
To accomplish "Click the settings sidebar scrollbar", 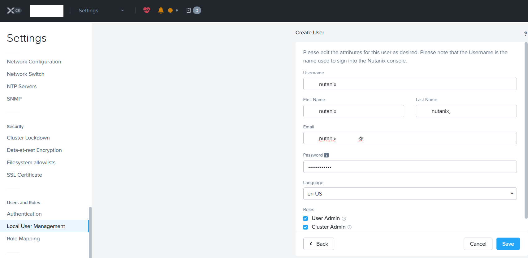I will (x=90, y=232).
